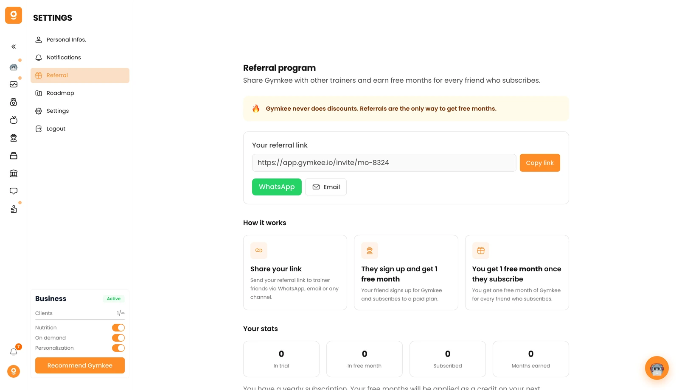Click the Subscribed stat card
Screen dimensions: 679x390
pyautogui.click(x=448, y=359)
